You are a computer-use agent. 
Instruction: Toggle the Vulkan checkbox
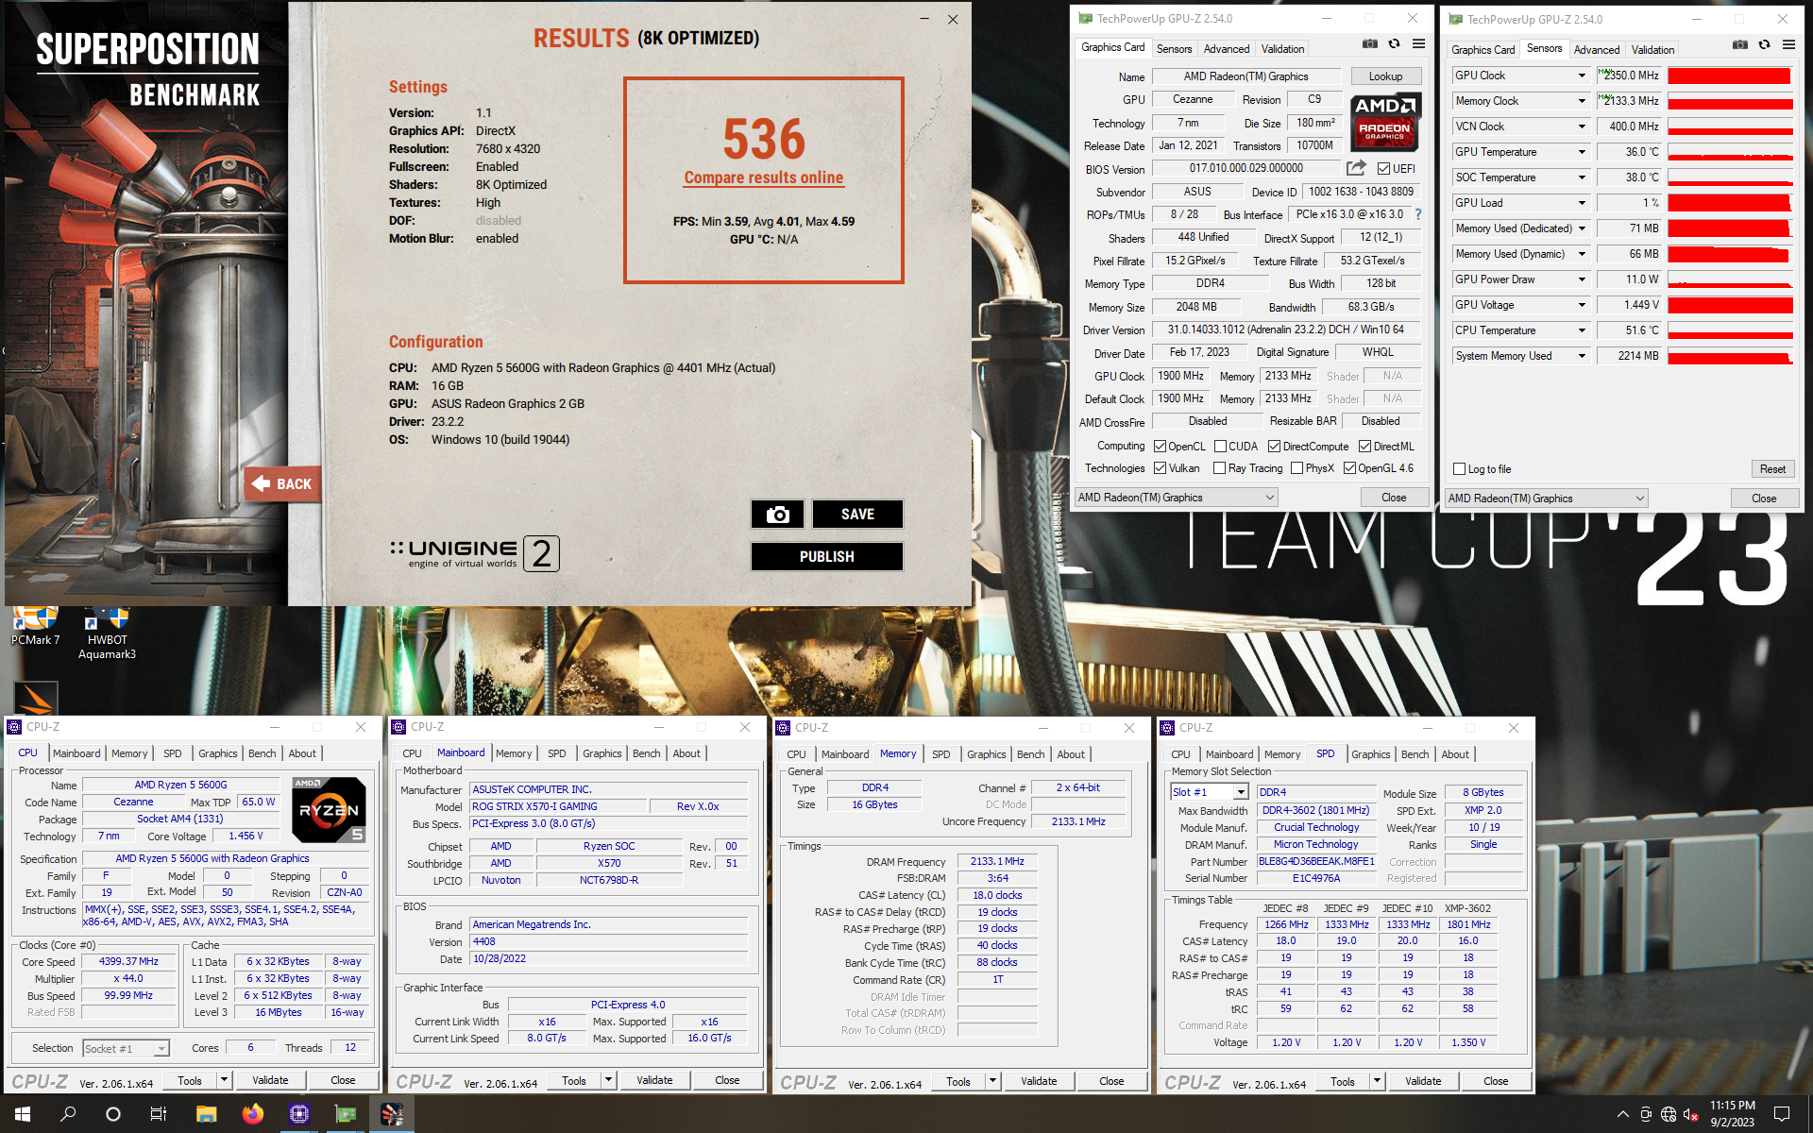tap(1161, 468)
